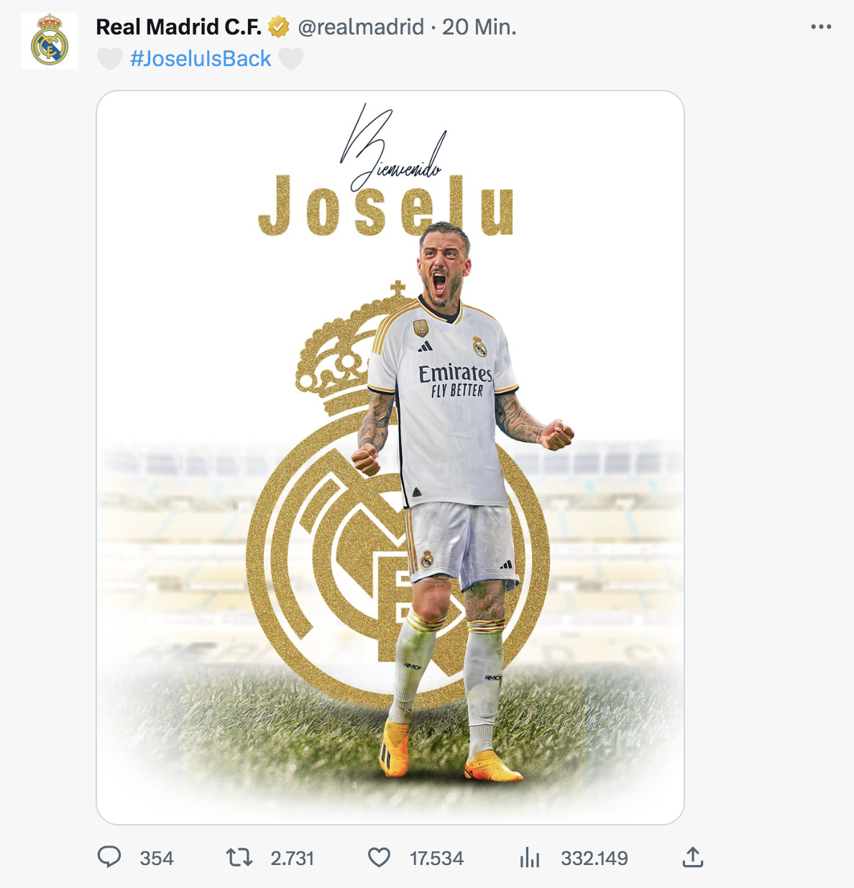Click the share upload icon
Image resolution: width=854 pixels, height=888 pixels.
coord(693,856)
